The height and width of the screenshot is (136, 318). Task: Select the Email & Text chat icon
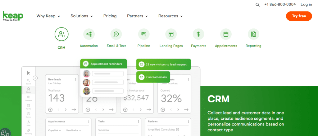(116, 34)
